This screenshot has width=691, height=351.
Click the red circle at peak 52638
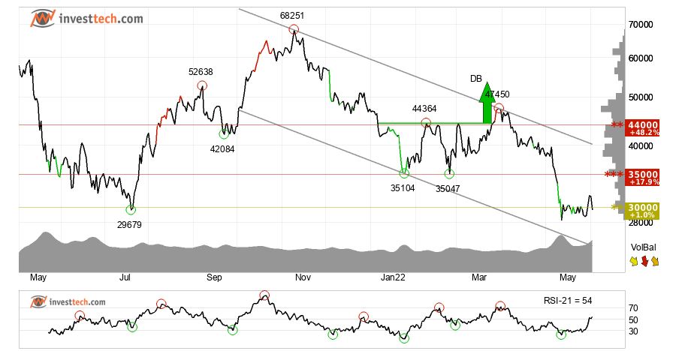pyautogui.click(x=201, y=86)
